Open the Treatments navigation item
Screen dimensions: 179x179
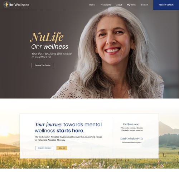106,5
